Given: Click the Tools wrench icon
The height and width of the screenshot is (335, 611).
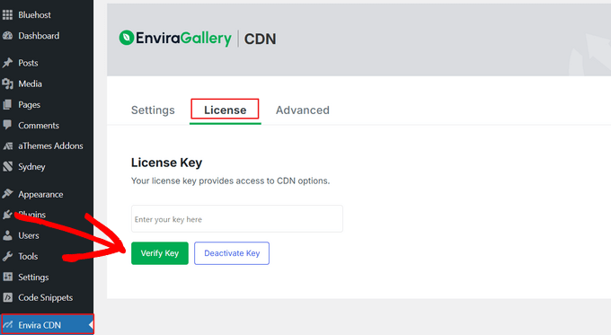Looking at the screenshot, I should coord(7,256).
